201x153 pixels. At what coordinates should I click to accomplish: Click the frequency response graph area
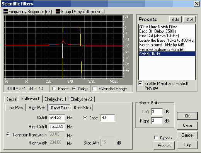[x=64, y=47]
